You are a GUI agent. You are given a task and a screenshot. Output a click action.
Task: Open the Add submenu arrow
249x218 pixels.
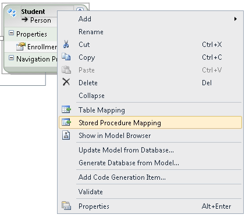coord(236,19)
